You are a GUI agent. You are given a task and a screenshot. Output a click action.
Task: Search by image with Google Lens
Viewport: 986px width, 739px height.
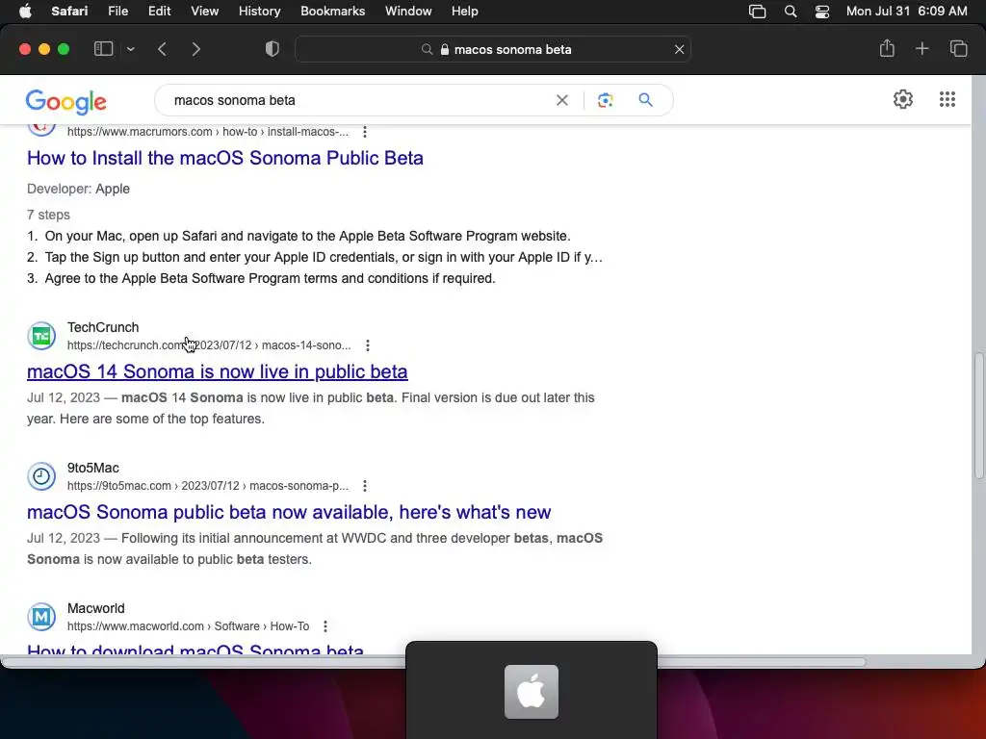click(x=605, y=100)
